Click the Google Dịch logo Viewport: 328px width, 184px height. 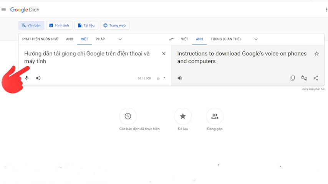pyautogui.click(x=25, y=10)
